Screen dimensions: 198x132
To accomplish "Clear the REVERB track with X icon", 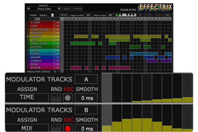I will [x=54, y=68].
